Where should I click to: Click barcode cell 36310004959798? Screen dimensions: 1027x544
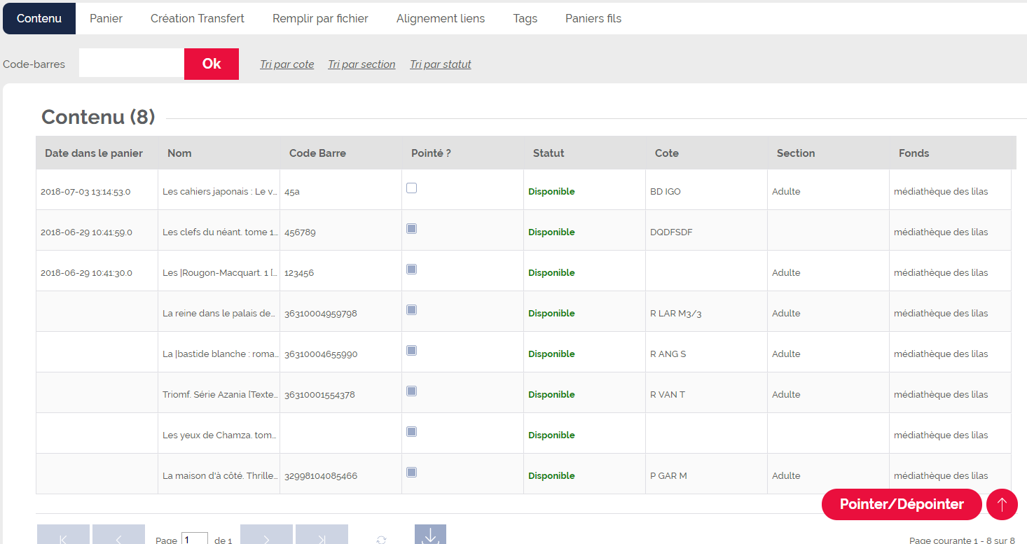coord(340,313)
